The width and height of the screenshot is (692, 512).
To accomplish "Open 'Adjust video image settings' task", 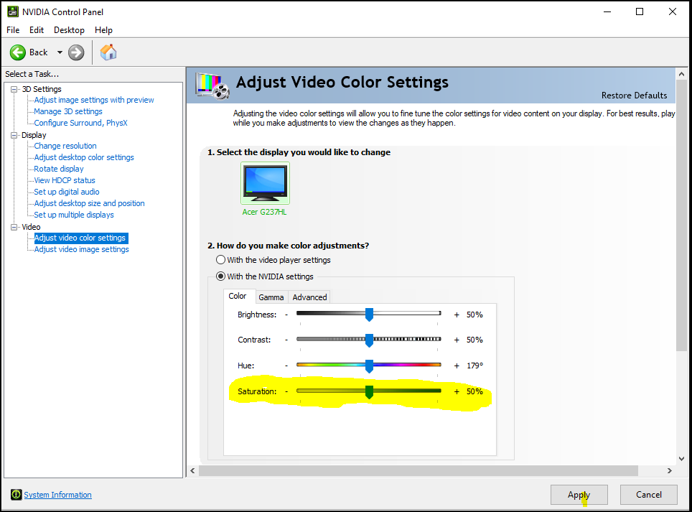I will point(82,249).
